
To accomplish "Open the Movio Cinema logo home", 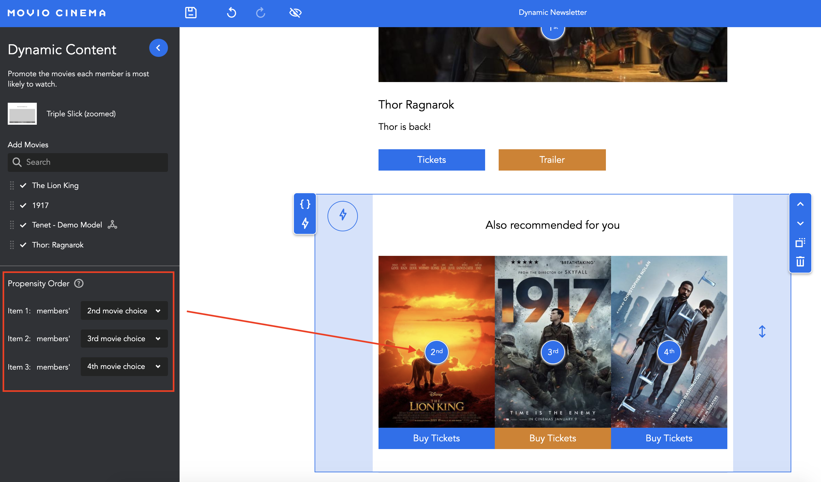I will coord(57,13).
